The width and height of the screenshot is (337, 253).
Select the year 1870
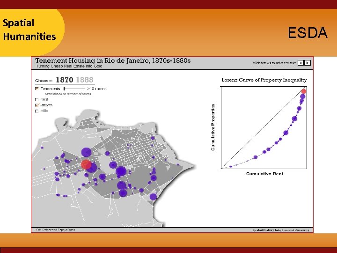65,80
